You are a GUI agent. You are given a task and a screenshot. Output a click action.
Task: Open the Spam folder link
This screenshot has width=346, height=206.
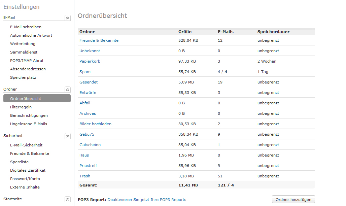point(85,72)
